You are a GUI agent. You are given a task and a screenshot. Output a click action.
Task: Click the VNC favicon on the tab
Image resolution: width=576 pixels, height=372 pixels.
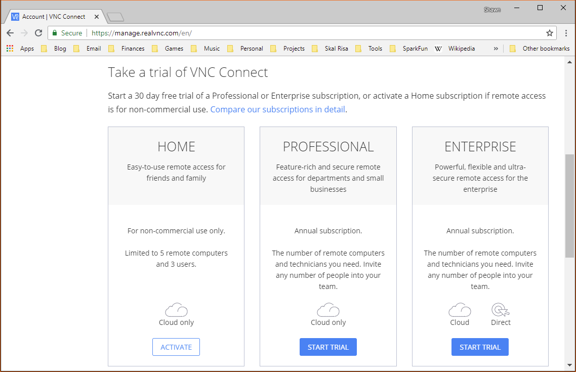pyautogui.click(x=15, y=17)
